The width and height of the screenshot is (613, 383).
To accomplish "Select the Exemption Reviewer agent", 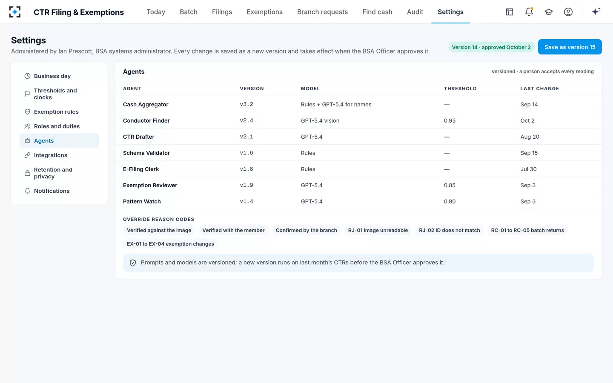I will pyautogui.click(x=358, y=185).
